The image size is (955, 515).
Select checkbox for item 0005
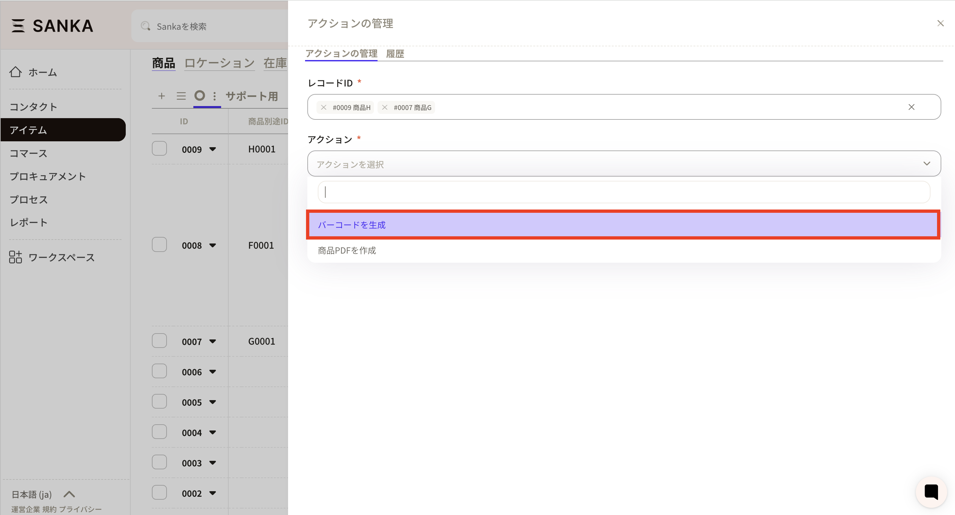[159, 402]
